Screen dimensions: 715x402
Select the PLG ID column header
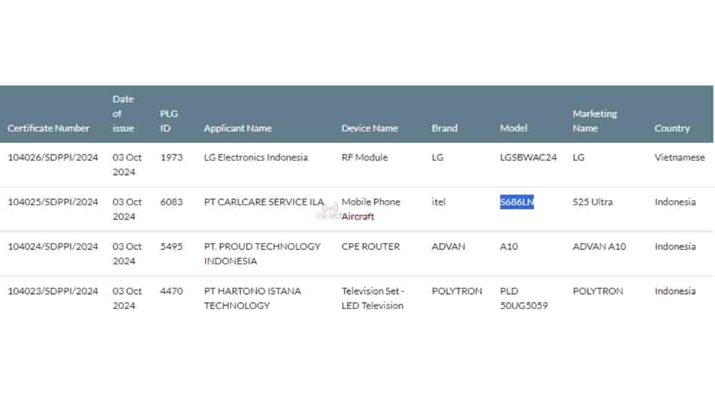coord(169,121)
